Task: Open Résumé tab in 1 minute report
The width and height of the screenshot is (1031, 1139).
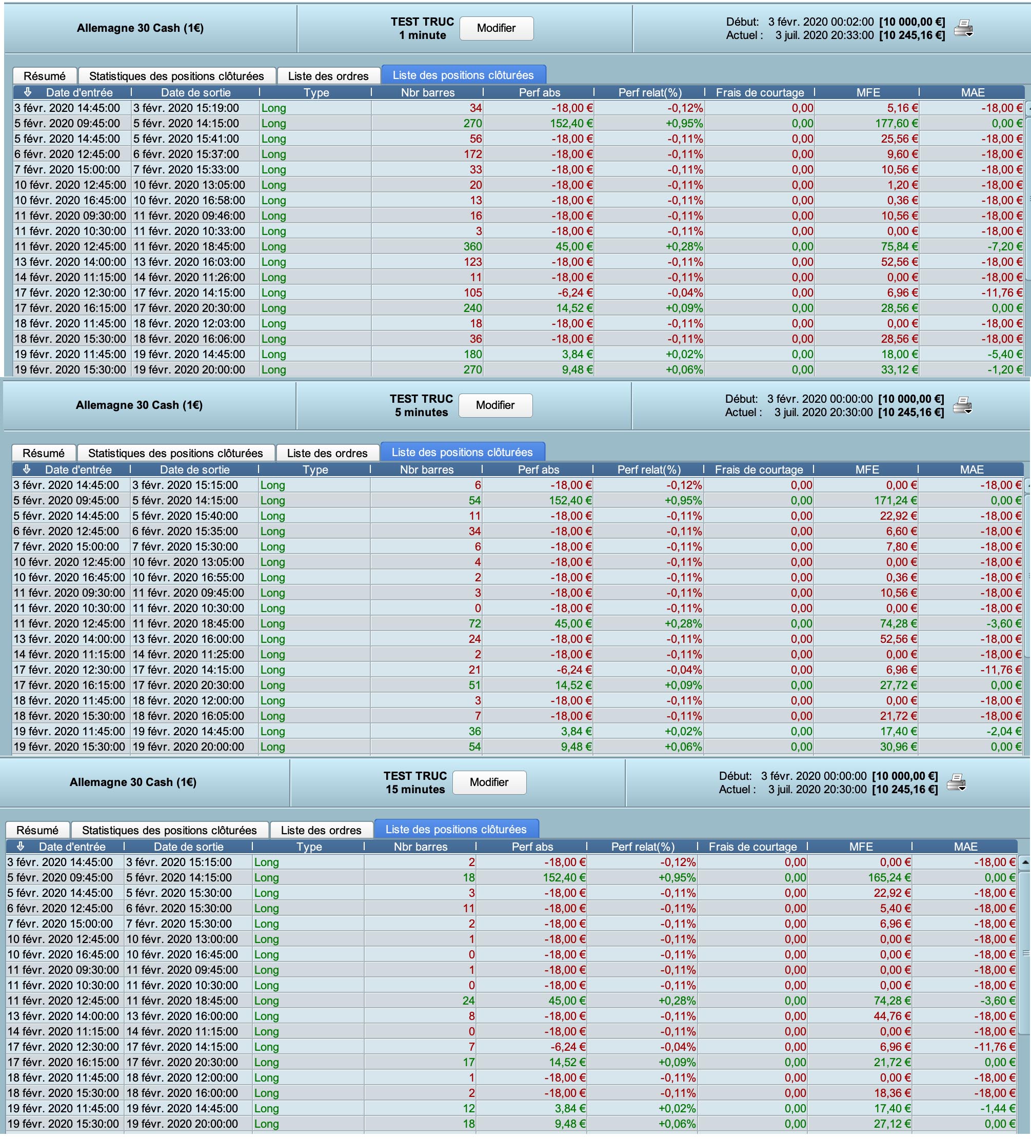Action: click(x=44, y=76)
